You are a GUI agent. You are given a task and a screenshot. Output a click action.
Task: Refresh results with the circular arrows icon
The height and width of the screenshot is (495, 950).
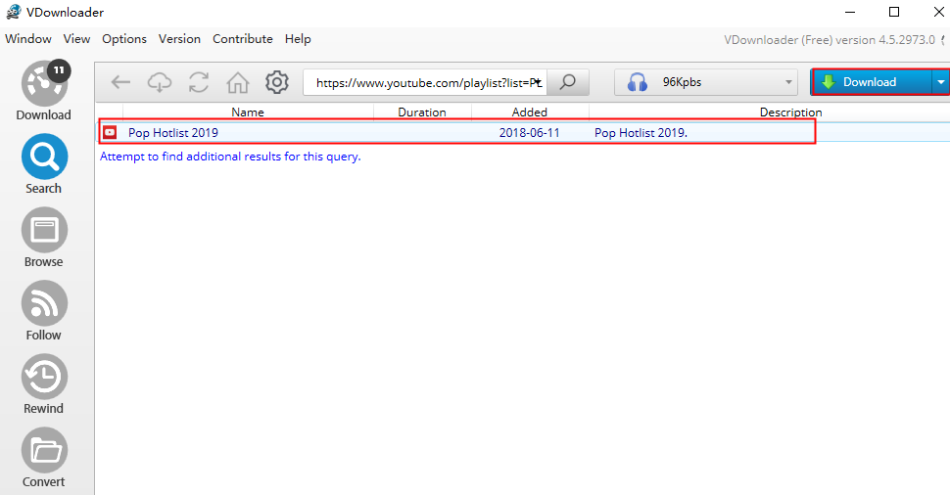199,82
